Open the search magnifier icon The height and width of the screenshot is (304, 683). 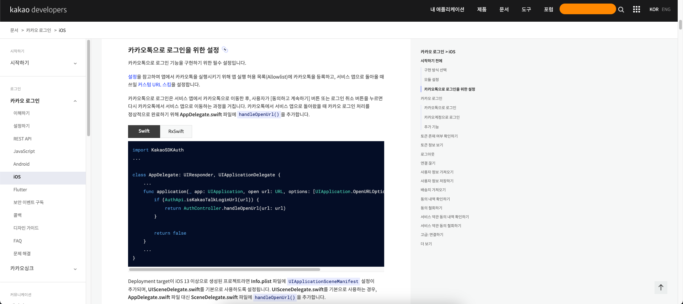tap(621, 10)
